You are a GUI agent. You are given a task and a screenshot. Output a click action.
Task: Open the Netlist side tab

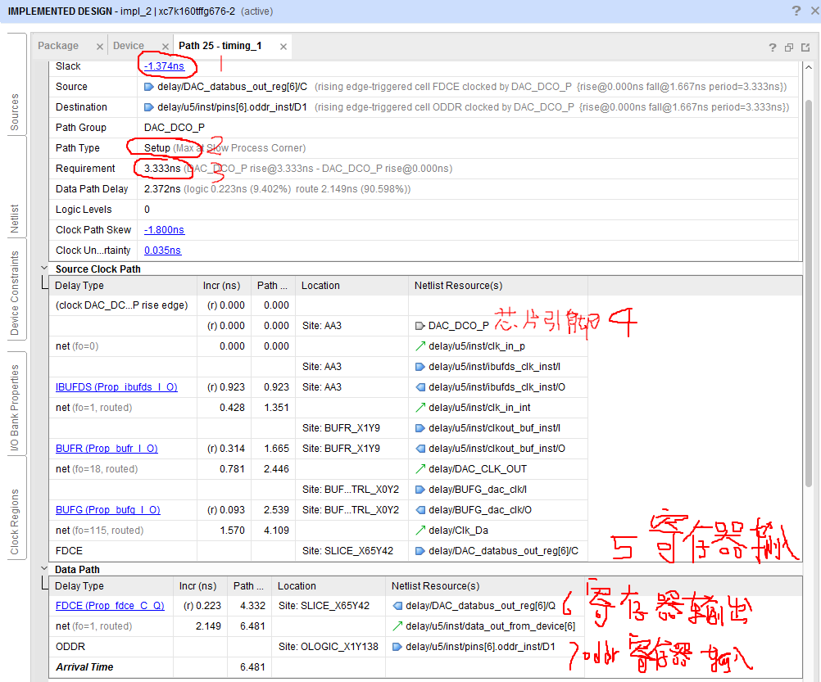[15, 219]
